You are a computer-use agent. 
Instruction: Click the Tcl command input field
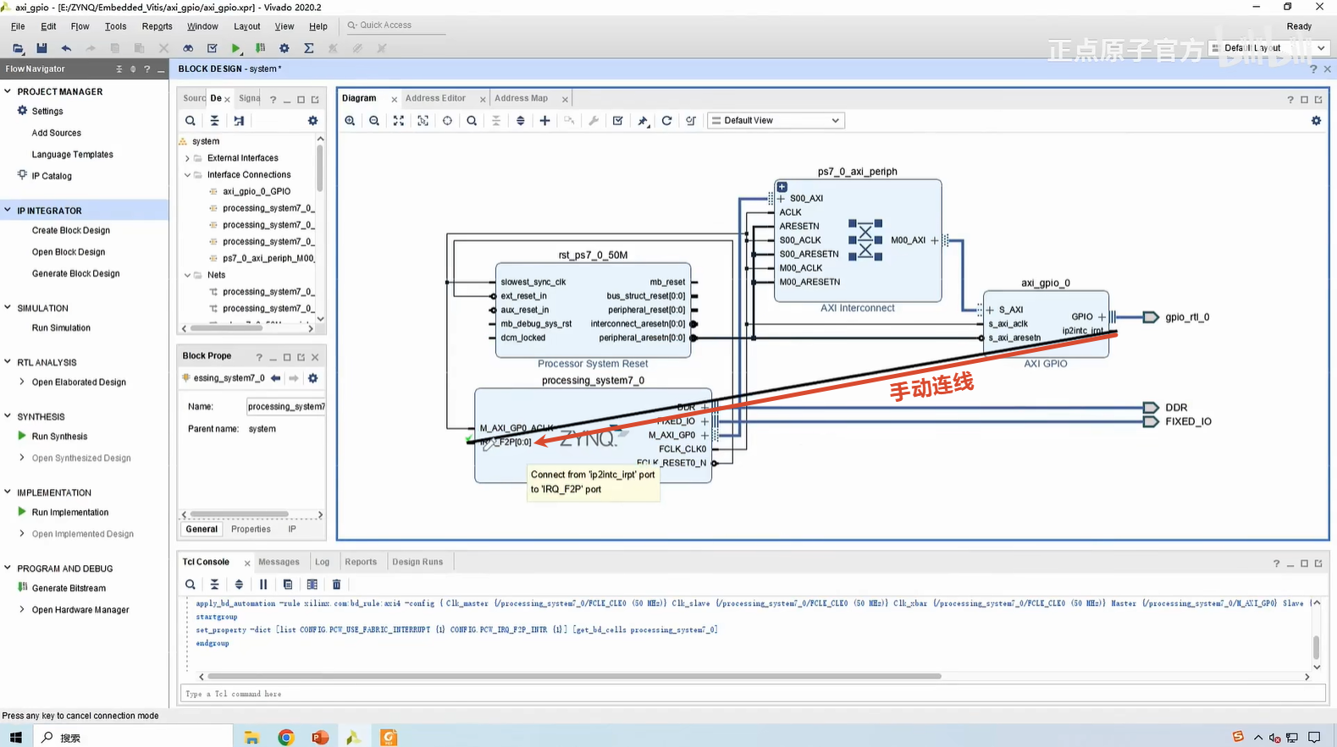point(753,694)
